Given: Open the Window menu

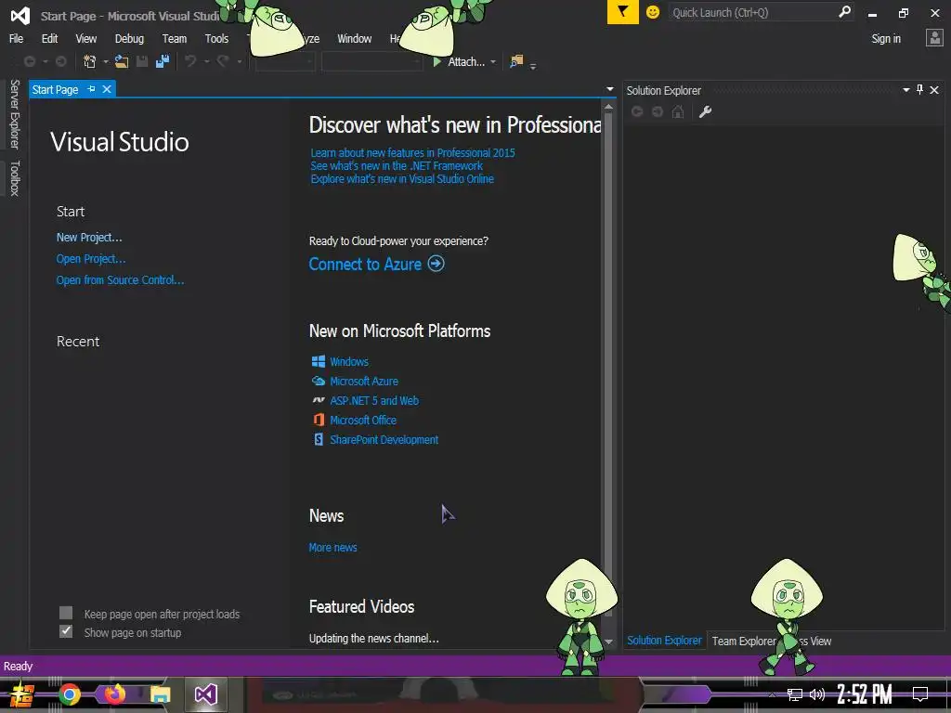Looking at the screenshot, I should (x=354, y=38).
